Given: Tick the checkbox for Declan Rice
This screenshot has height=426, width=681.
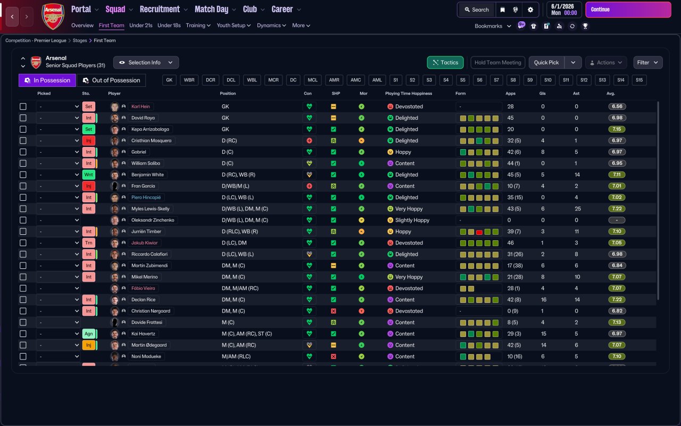Looking at the screenshot, I should point(23,300).
